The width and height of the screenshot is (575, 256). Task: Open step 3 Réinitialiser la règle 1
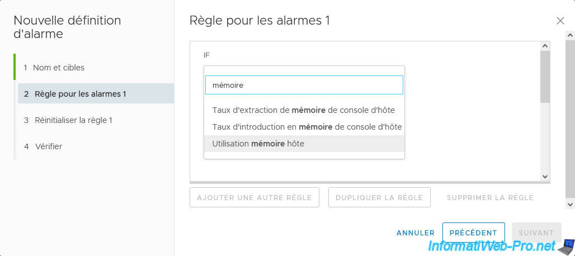click(x=73, y=120)
